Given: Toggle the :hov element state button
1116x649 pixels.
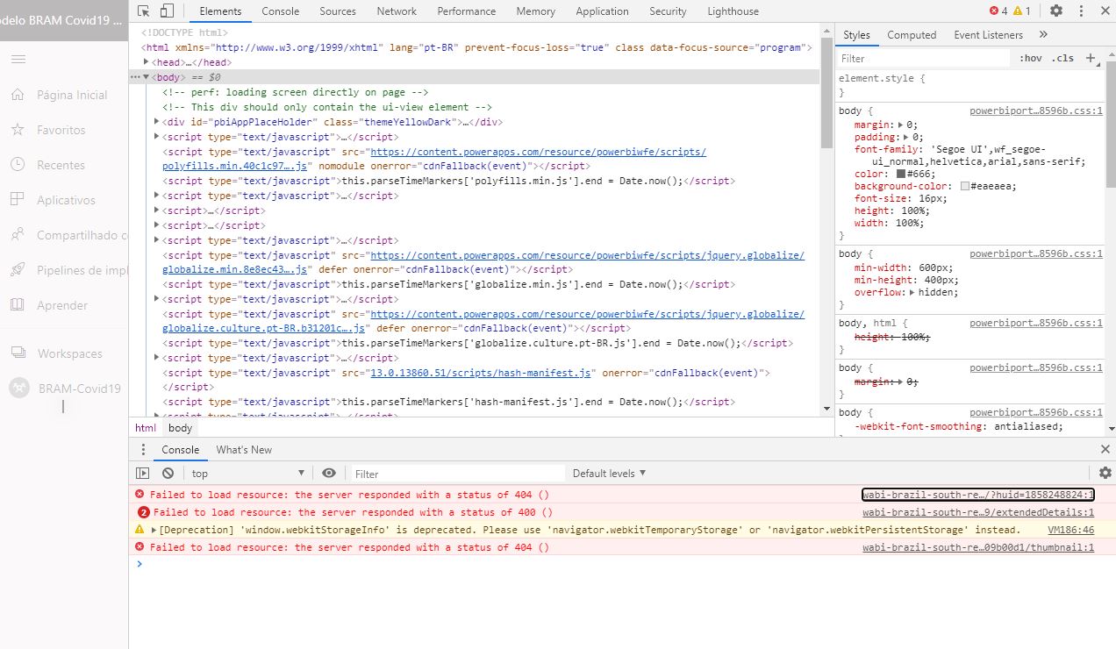Looking at the screenshot, I should pyautogui.click(x=1031, y=58).
